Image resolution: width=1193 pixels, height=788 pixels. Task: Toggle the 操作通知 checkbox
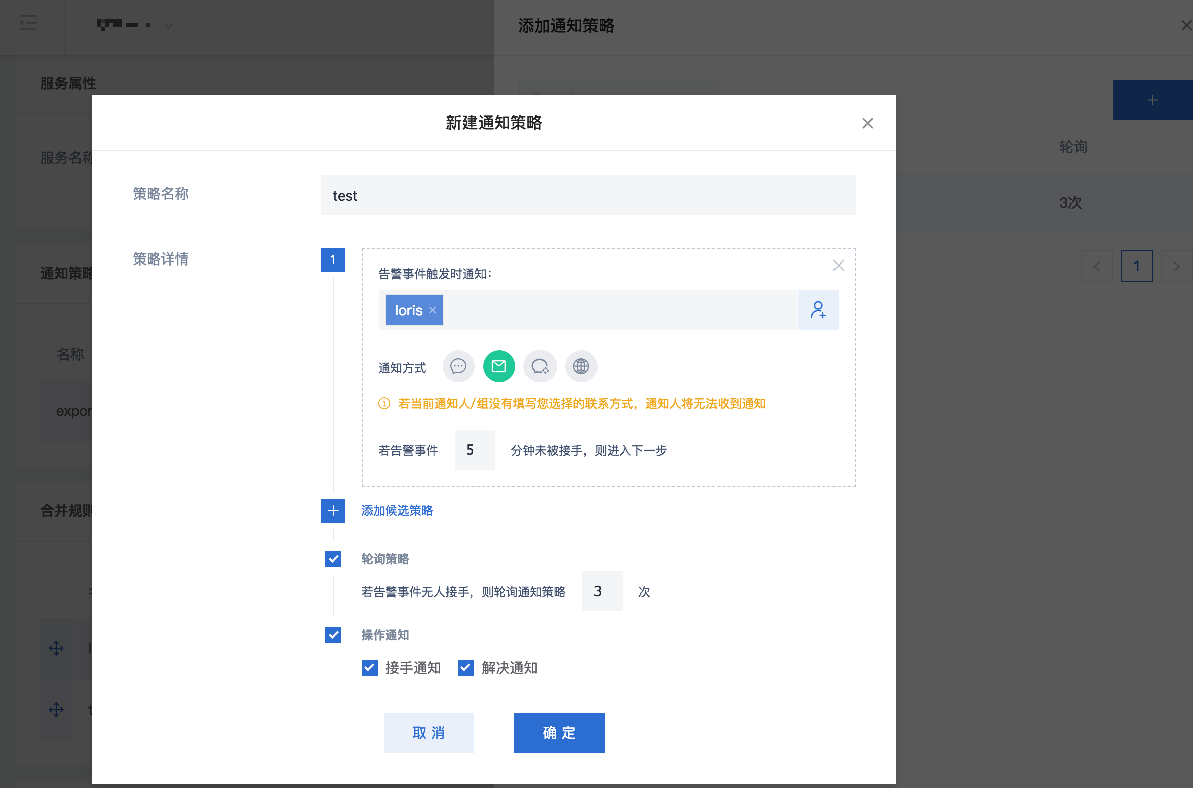click(x=333, y=635)
